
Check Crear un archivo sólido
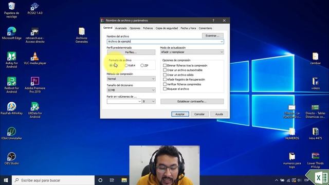click(x=164, y=75)
